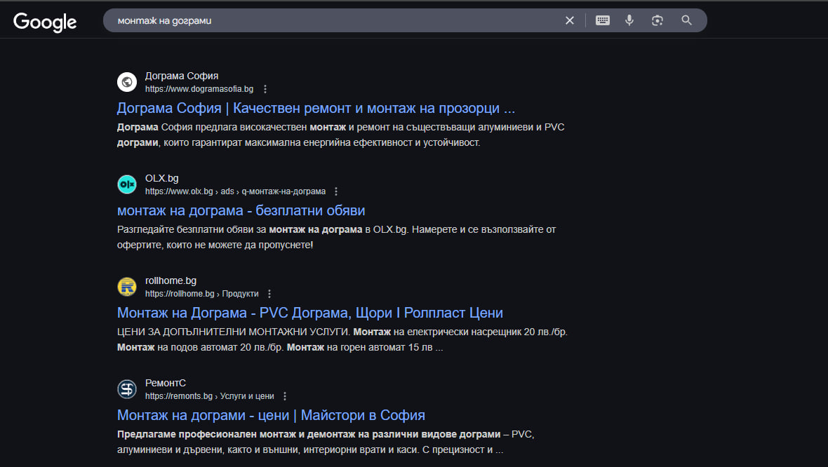828x467 pixels.
Task: Click the РемонтС site favicon
Action: (127, 389)
